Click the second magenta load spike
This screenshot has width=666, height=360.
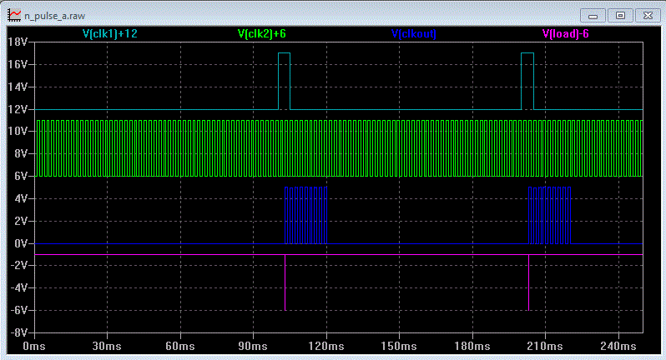point(528,282)
